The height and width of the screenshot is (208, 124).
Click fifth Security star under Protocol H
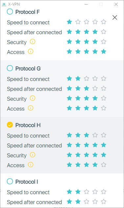[104, 155]
